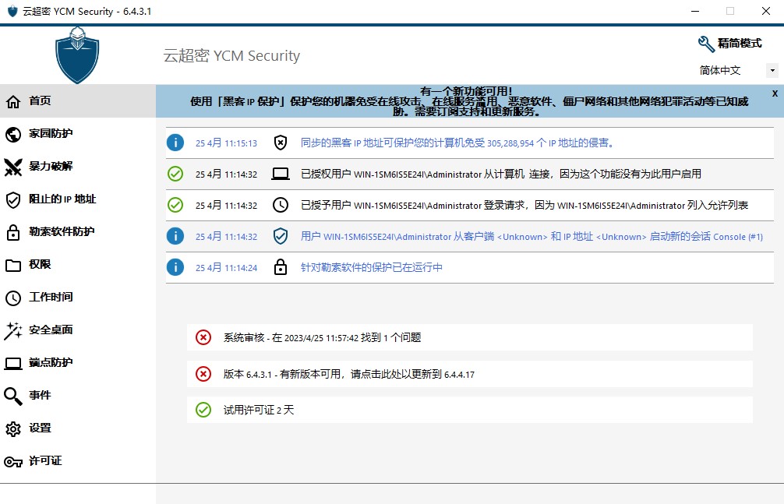Click the language dropdown arrow button
This screenshot has height=504, width=784.
[x=772, y=71]
